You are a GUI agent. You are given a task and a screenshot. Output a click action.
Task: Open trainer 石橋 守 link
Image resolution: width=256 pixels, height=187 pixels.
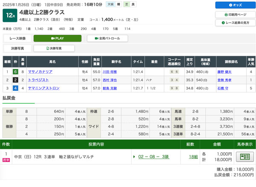pos(224,88)
